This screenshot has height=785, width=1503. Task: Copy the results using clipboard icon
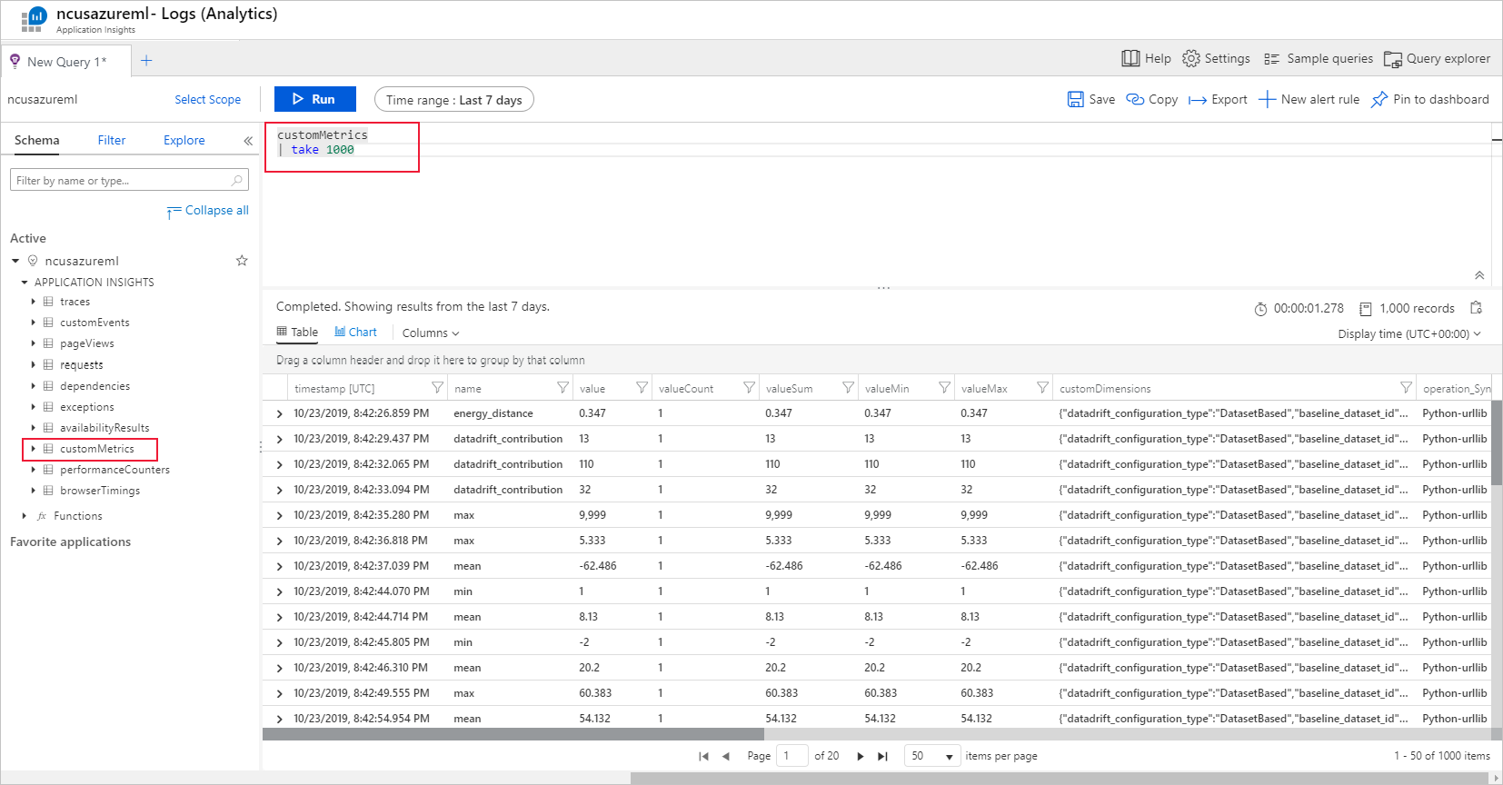[x=1477, y=308]
